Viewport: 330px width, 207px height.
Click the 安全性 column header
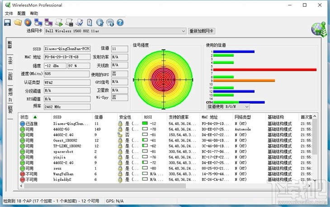[x=130, y=117]
